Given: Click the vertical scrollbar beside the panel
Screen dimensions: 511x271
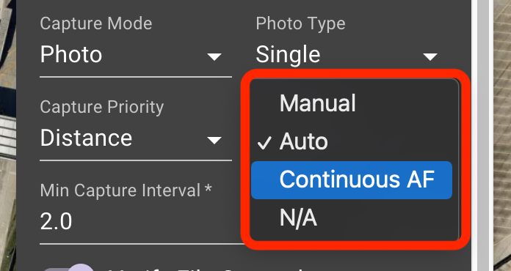Looking at the screenshot, I should coord(485,135).
